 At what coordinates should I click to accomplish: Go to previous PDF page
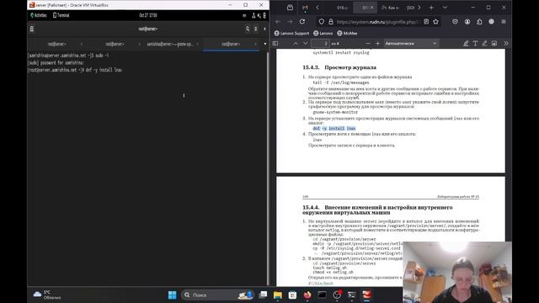(296, 44)
